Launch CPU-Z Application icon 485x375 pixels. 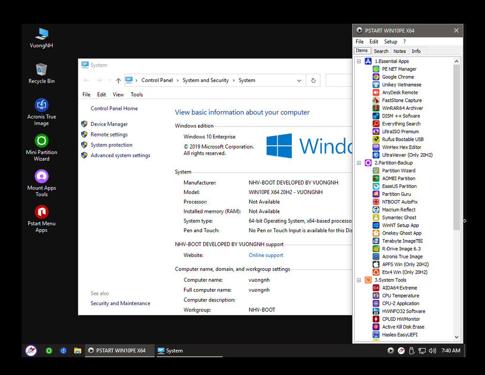(x=376, y=303)
